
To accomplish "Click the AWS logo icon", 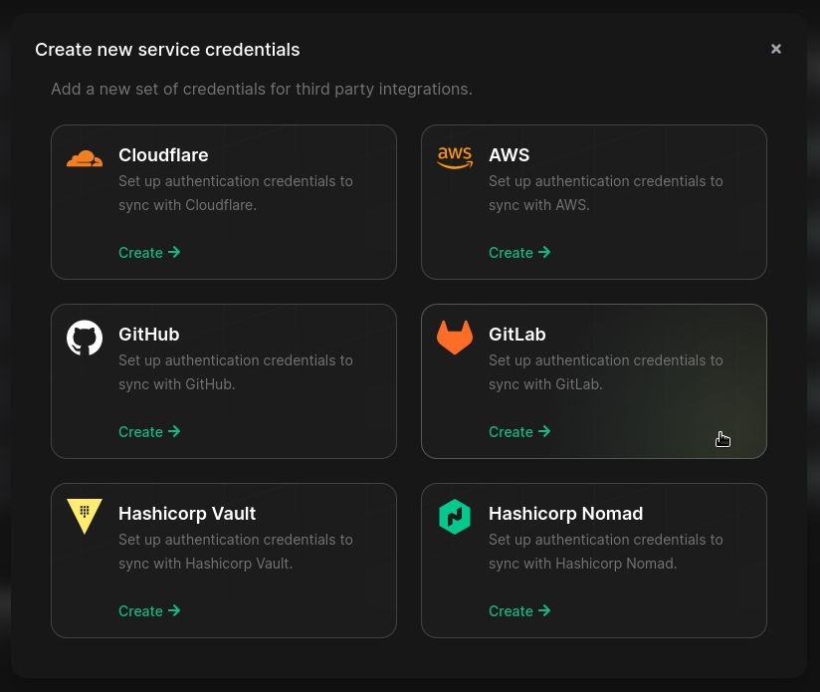I will 455,158.
